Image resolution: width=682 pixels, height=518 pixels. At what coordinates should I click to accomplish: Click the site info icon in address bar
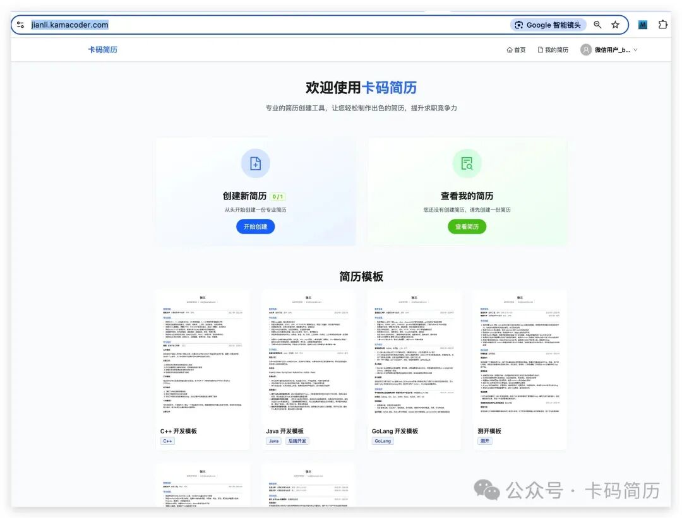(20, 25)
